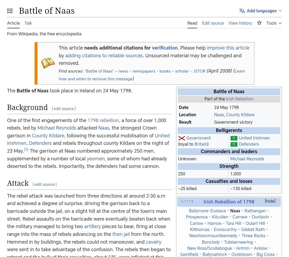This screenshot has width=289, height=257.
Task: Open the Tools dropdown menu
Action: (x=274, y=23)
